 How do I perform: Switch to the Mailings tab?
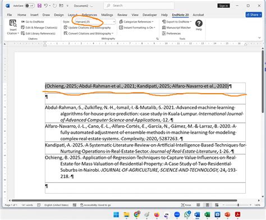(x=107, y=15)
